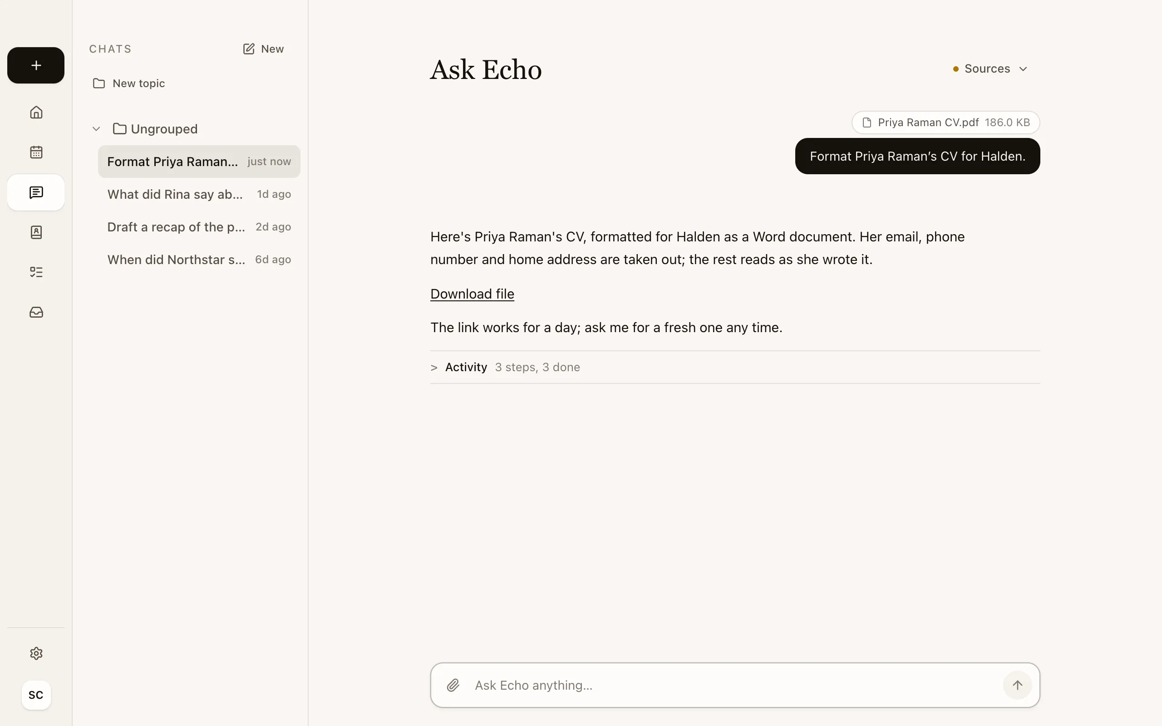The image size is (1162, 726).
Task: Select the 'Format Priya Raman...' chat
Action: [199, 162]
